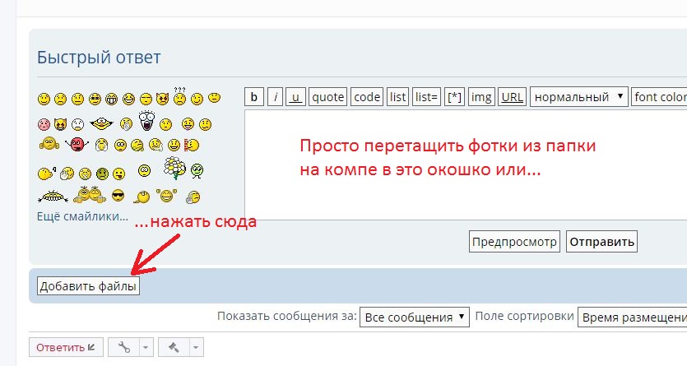Insert the pale white sad smiley
Viewport: 687px width, 366px height.
click(77, 124)
